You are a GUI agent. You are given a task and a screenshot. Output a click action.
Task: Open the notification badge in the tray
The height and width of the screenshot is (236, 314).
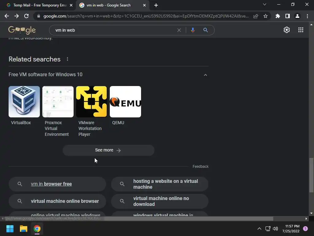(x=305, y=229)
